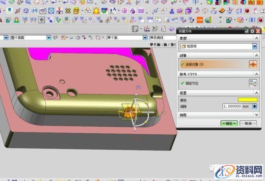Image resolution: width=265 pixels, height=181 pixels.
Task: Click the yellow 颜色 color swatch
Action: (247, 100)
